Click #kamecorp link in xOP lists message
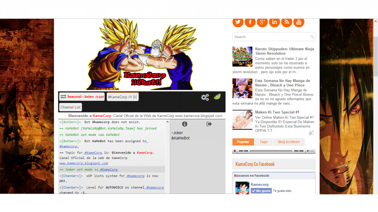 [x=135, y=176]
